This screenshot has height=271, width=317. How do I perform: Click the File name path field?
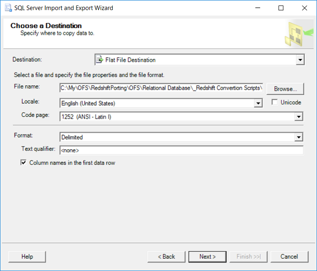pos(161,88)
